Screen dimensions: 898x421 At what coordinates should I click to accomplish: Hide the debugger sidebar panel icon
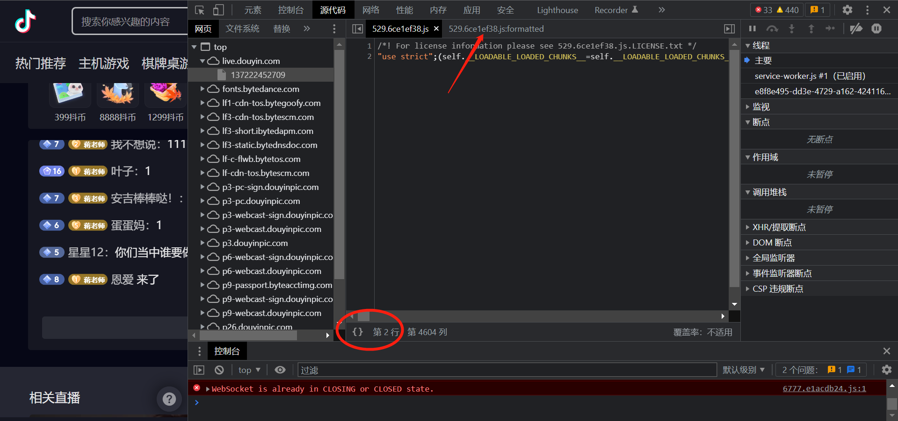point(730,29)
